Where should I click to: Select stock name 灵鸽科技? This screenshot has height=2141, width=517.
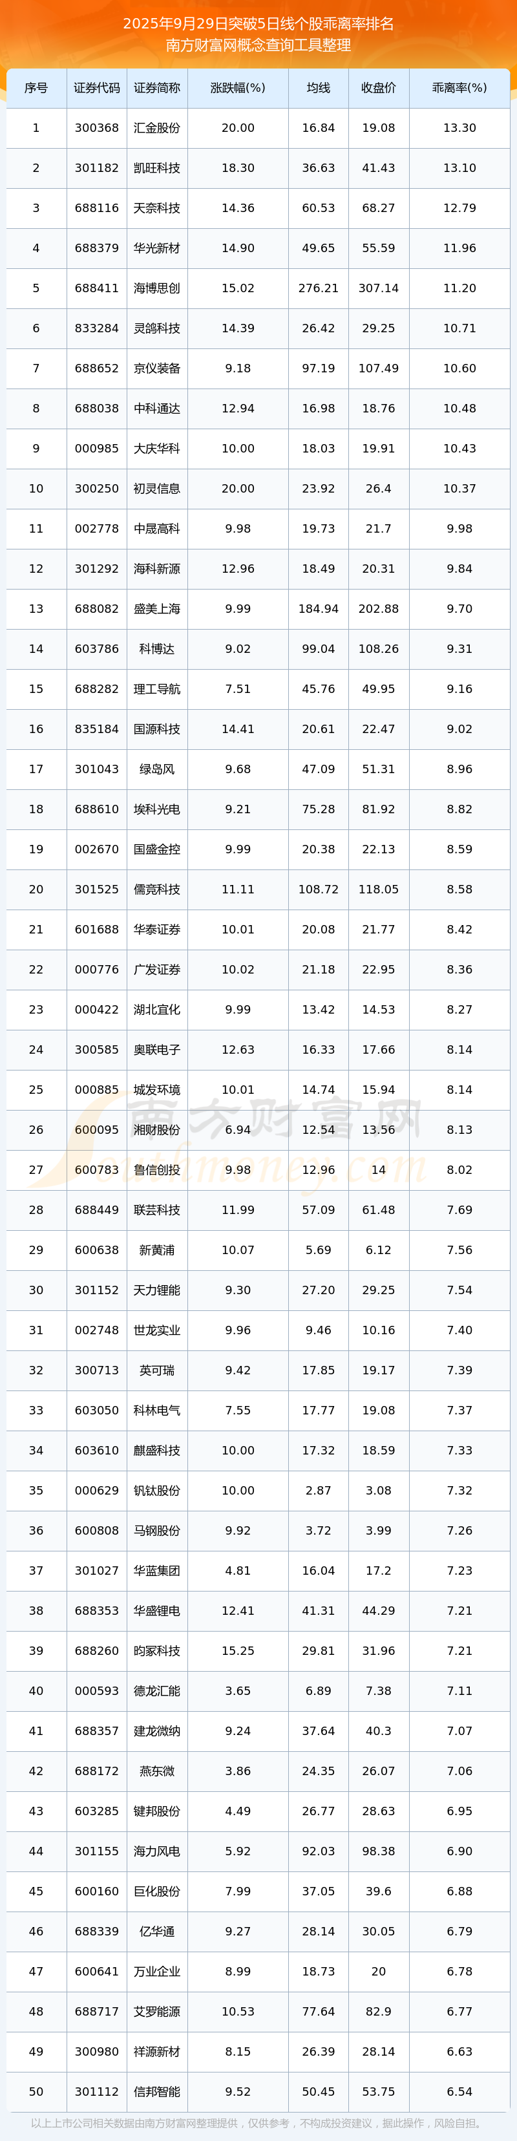[157, 328]
